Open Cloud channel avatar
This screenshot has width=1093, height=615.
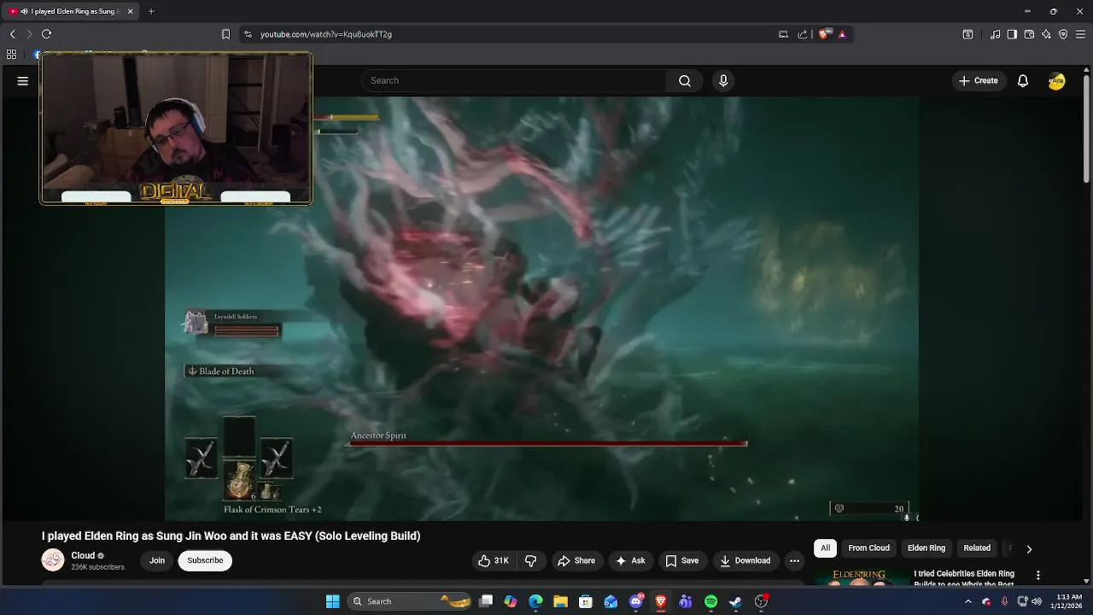[53, 560]
